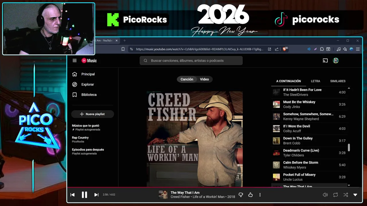
Task: Click the SteelDrivers song thumbnail
Action: click(x=276, y=92)
